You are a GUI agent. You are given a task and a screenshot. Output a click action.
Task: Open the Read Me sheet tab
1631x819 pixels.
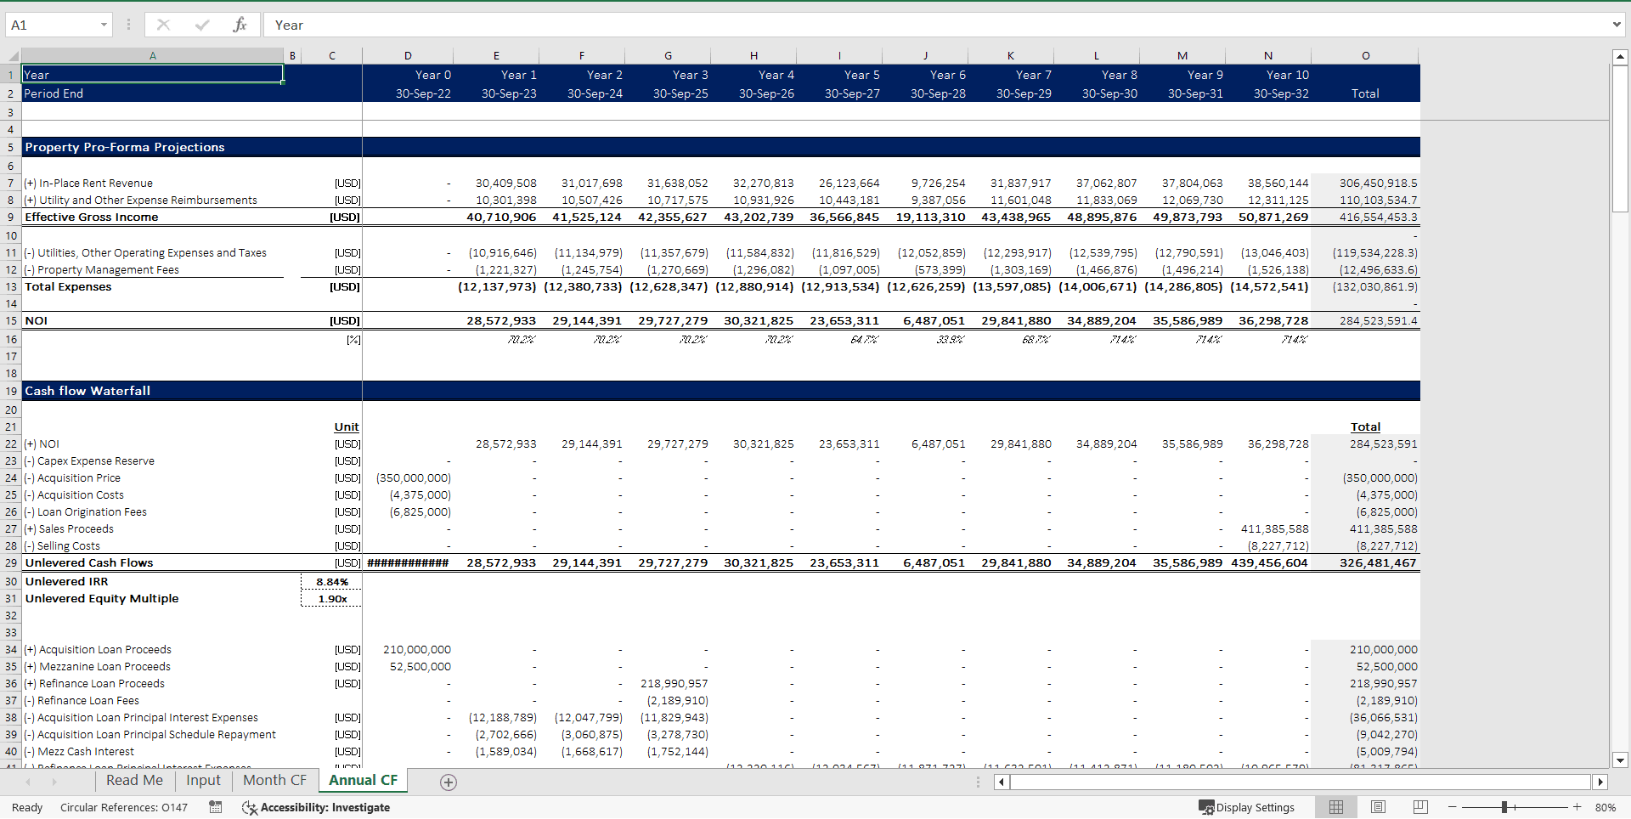[133, 780]
